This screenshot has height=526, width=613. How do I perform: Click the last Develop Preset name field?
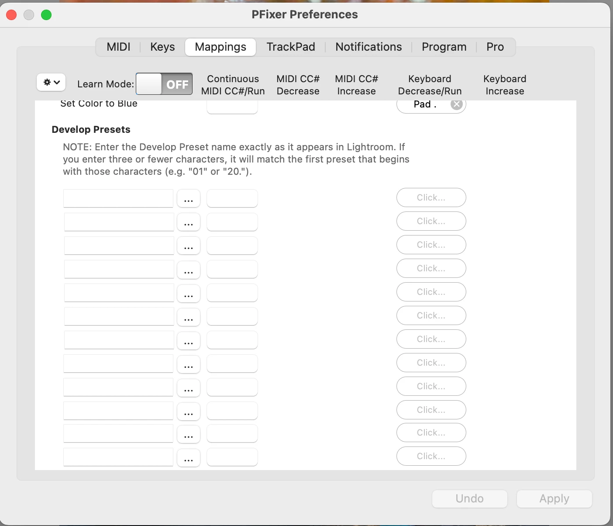click(x=118, y=457)
